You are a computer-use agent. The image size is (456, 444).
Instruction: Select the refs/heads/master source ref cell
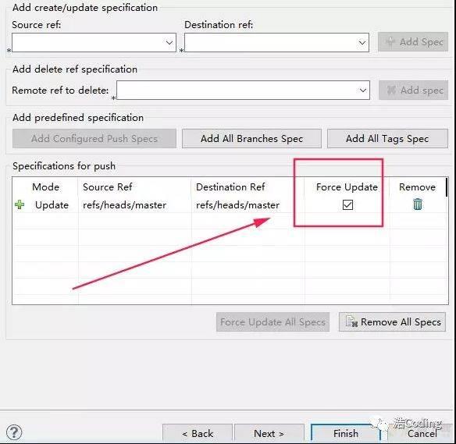point(124,205)
